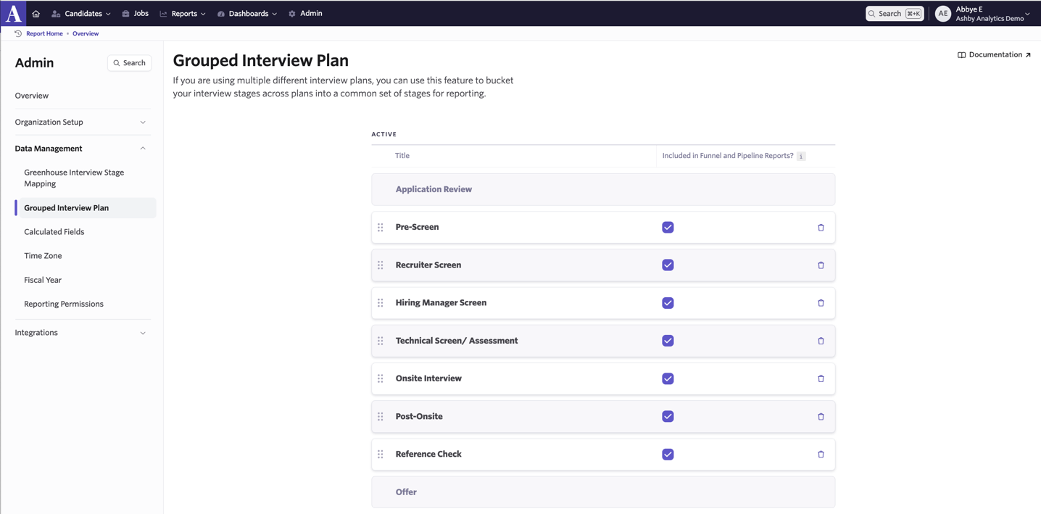
Task: Toggle Technical Screen/ Assessment checkbox
Action: pos(668,341)
